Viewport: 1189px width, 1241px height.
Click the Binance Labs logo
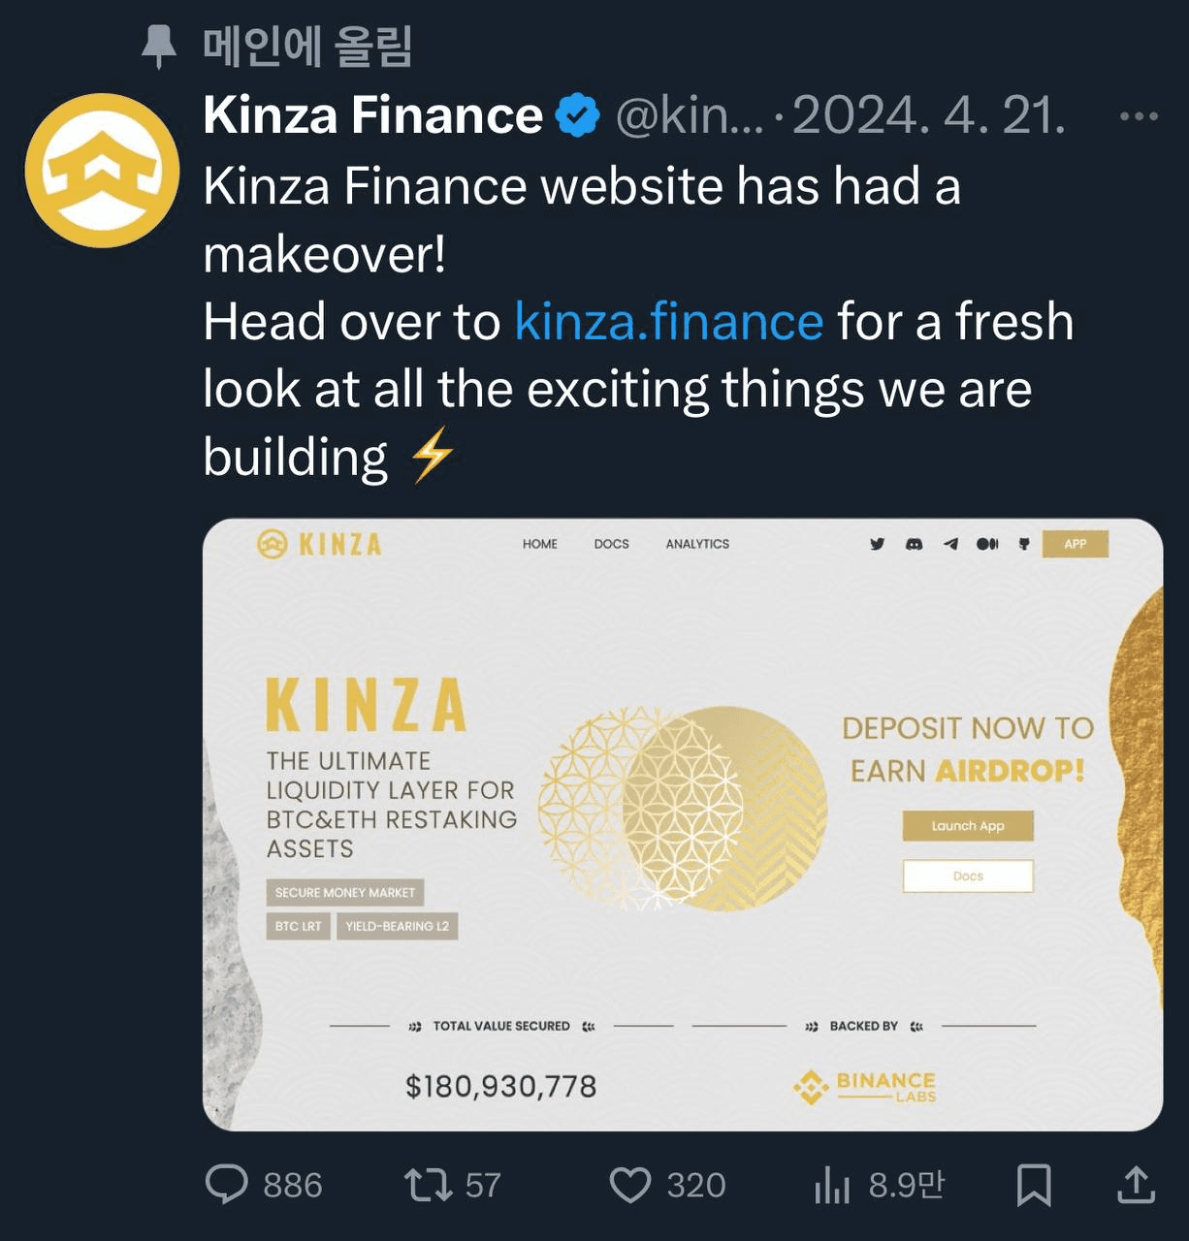click(864, 1087)
